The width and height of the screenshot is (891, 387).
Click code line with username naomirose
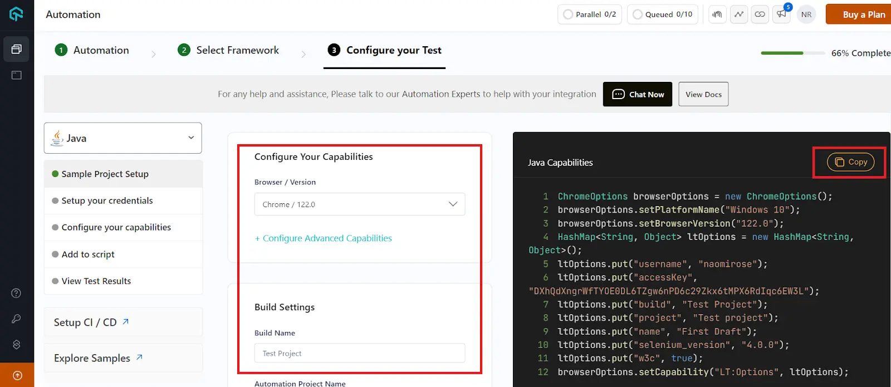(663, 264)
